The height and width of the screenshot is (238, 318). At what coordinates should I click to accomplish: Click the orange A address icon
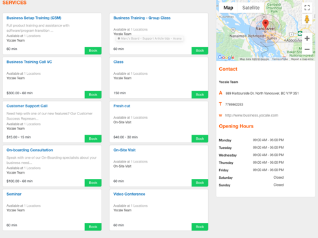pos(220,93)
